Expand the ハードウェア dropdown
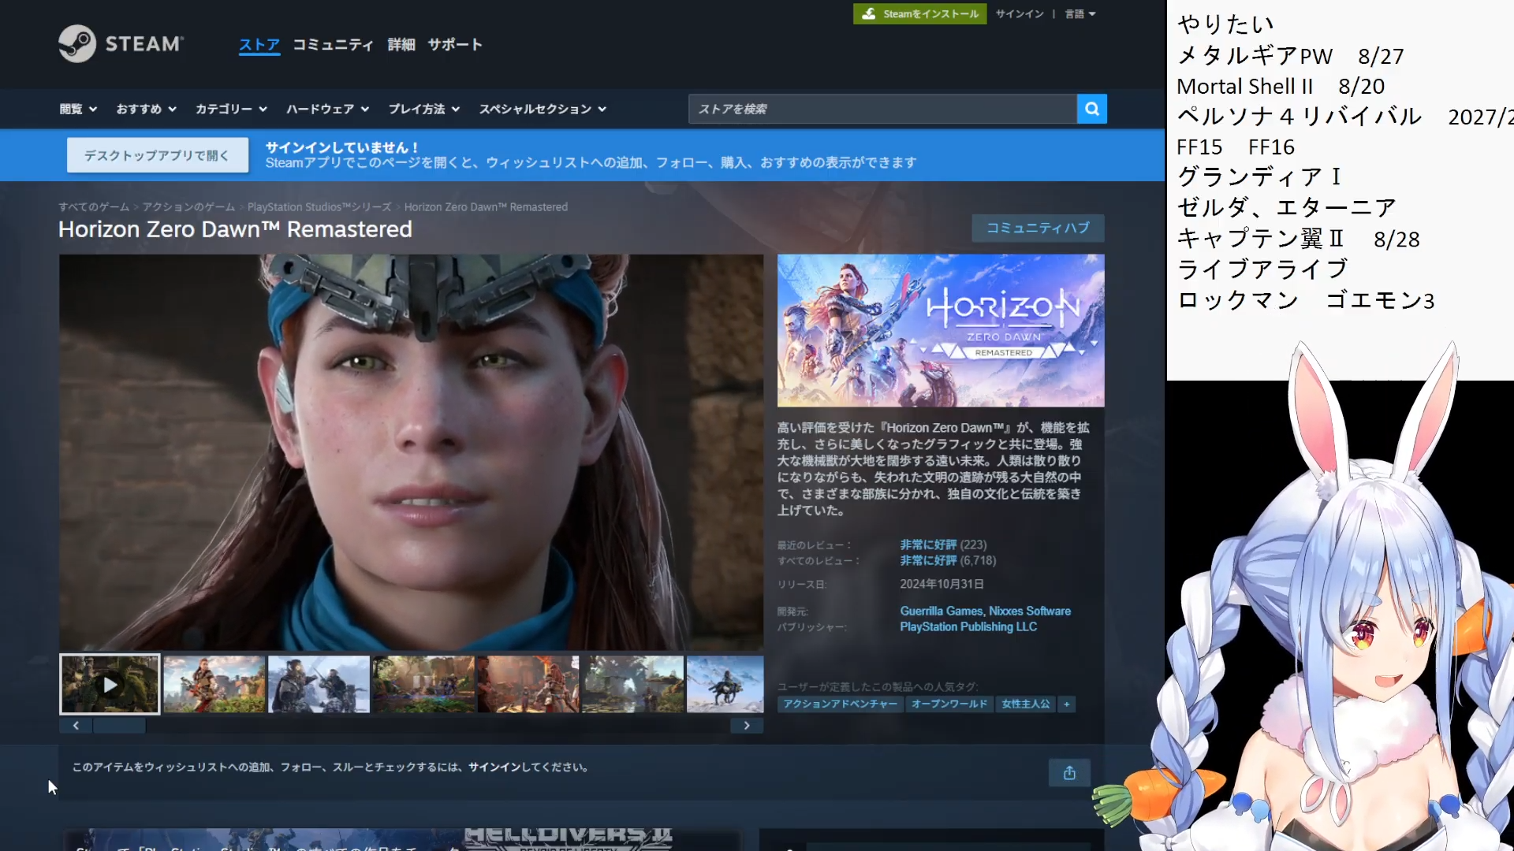The image size is (1514, 851). point(327,109)
